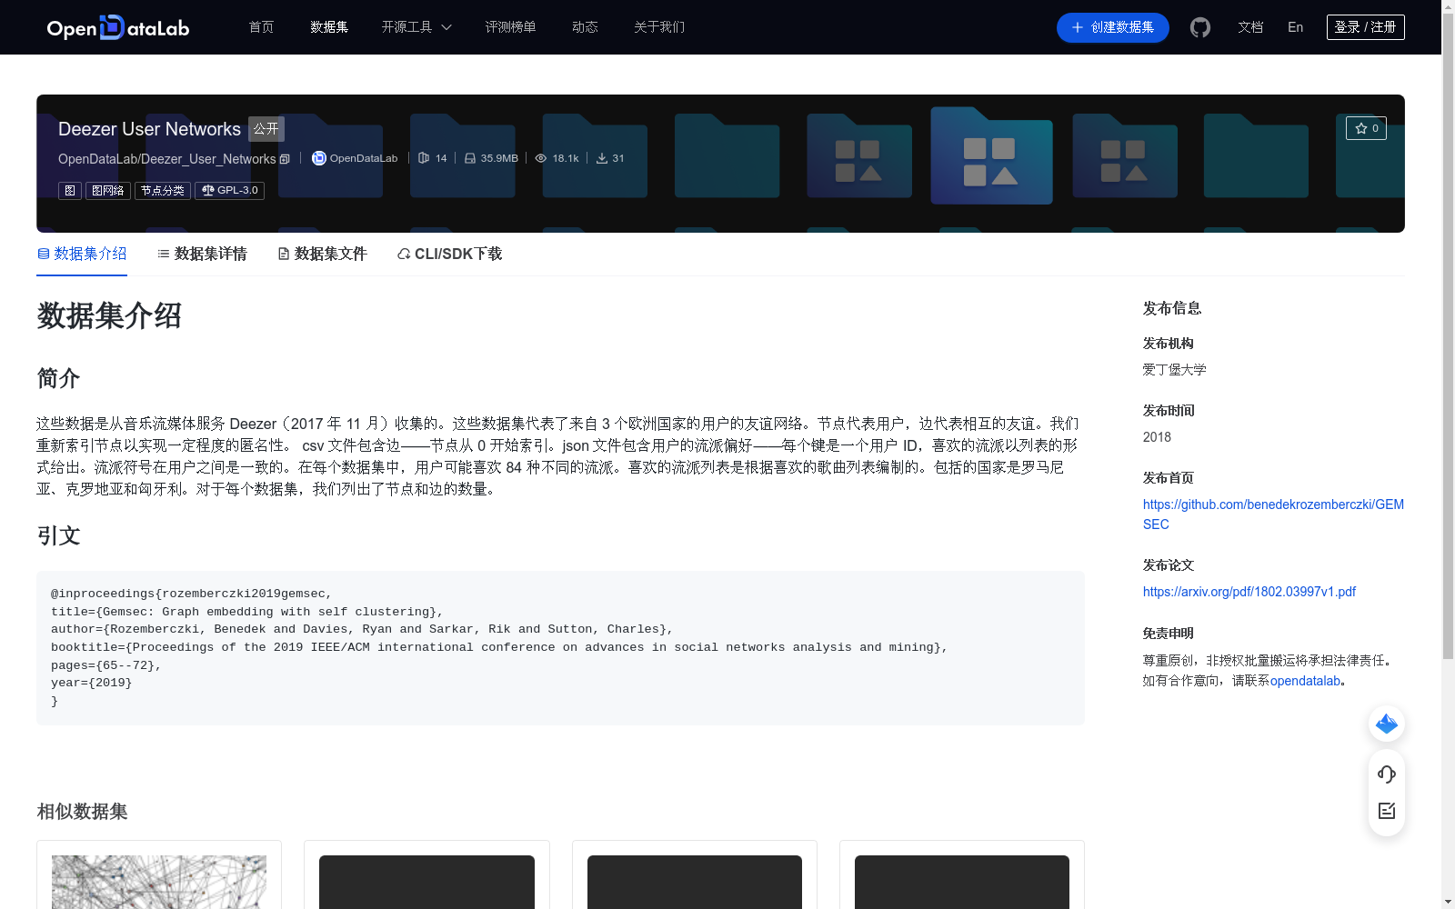Select the 图 tag
This screenshot has width=1455, height=909.
(70, 191)
